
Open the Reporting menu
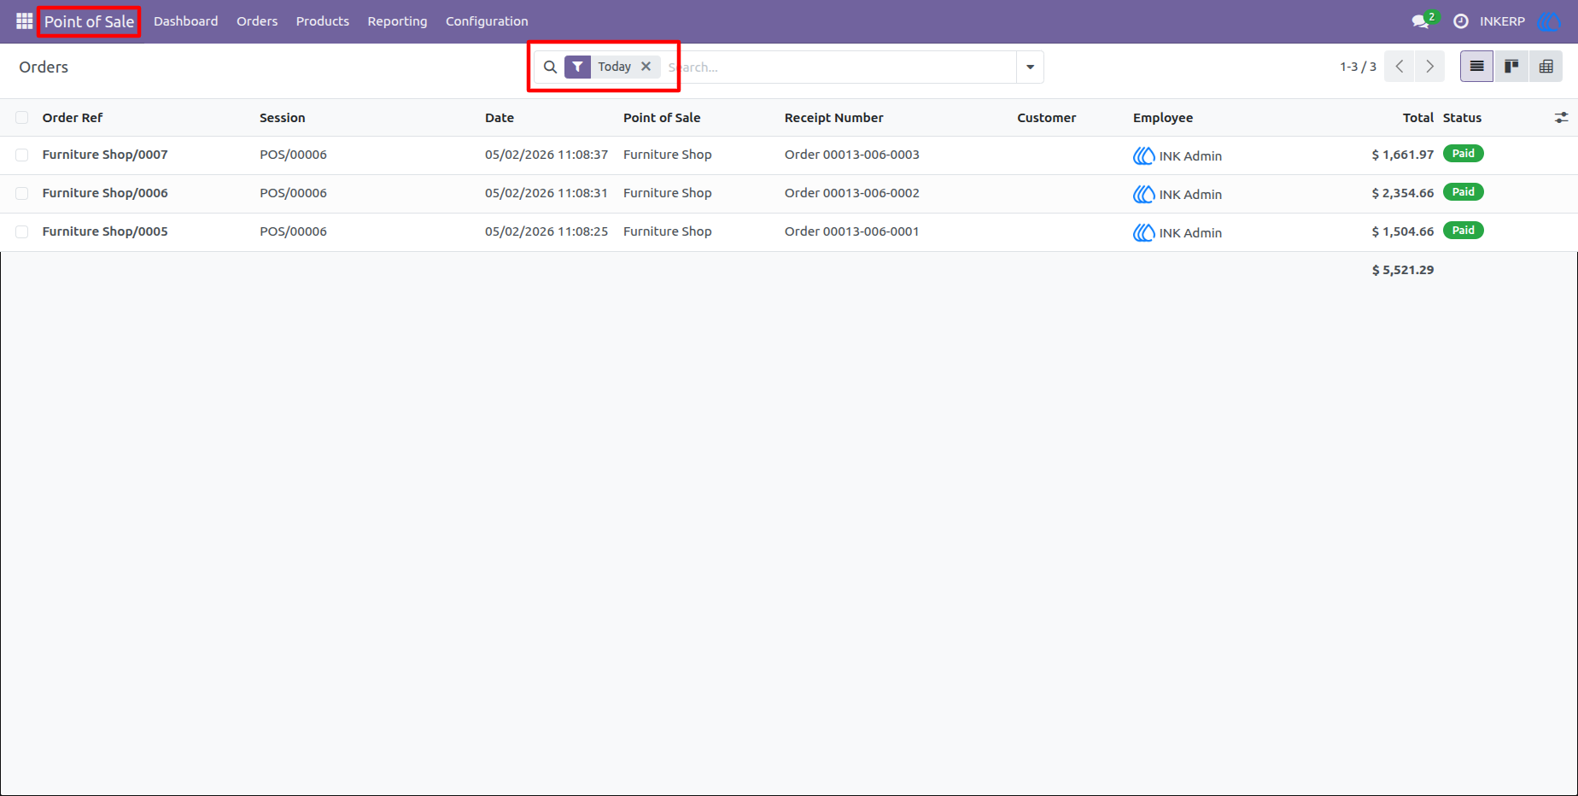pos(397,20)
